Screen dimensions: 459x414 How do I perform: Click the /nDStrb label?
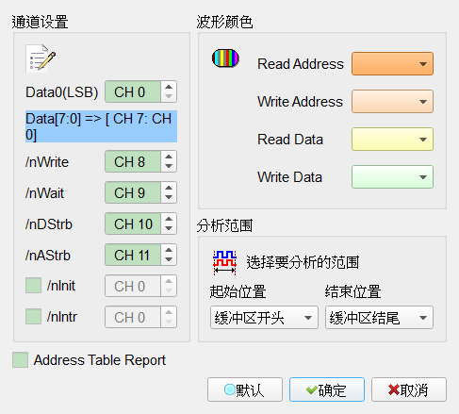[49, 224]
